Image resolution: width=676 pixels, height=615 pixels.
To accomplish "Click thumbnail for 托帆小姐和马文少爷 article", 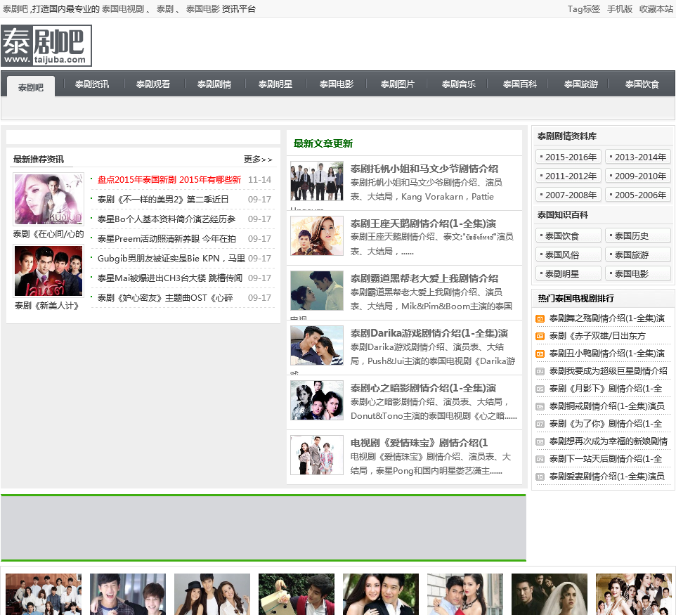I will pos(317,181).
